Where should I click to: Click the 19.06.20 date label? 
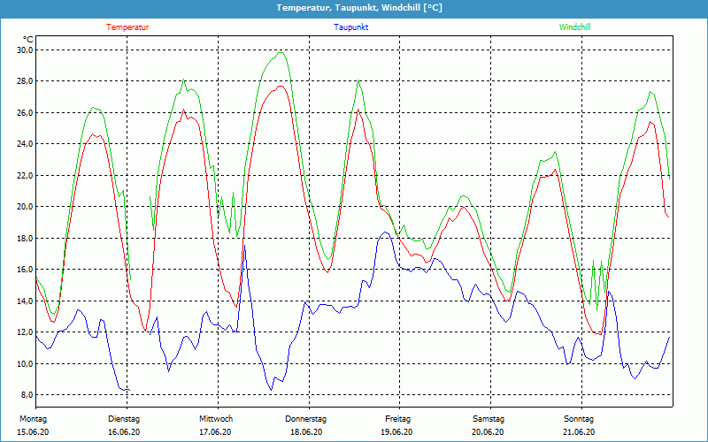coord(396,432)
